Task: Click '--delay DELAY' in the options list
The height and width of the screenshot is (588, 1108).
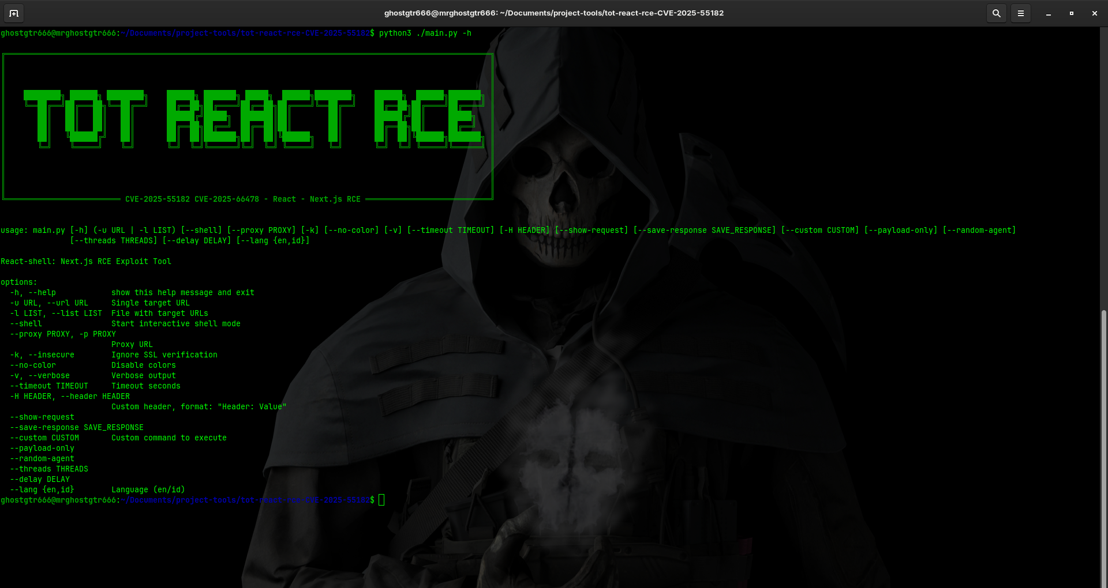Action: point(40,480)
